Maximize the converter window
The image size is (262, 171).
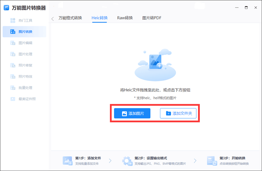tap(246, 8)
